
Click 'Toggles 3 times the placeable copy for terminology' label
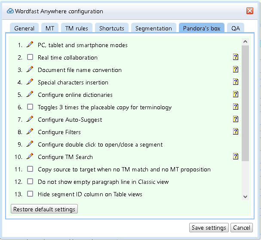(x=104, y=107)
